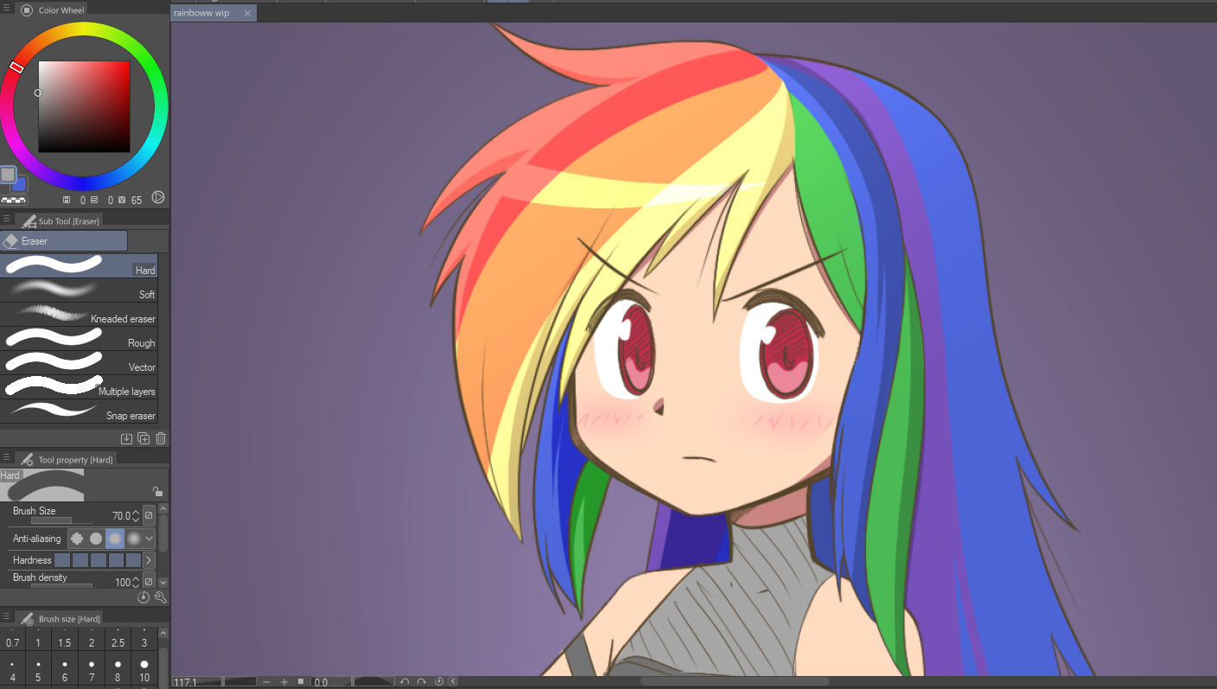1217x689 pixels.
Task: Set anti-aliasing to Weak
Action: point(96,539)
